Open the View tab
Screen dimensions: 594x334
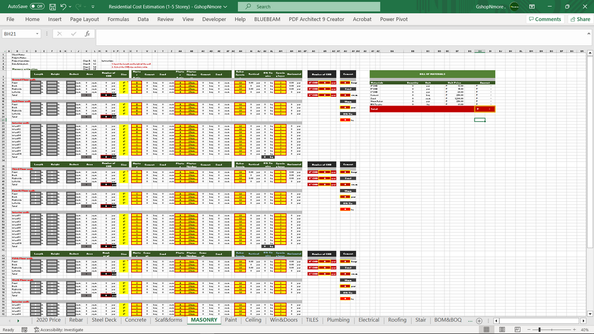pyautogui.click(x=188, y=19)
